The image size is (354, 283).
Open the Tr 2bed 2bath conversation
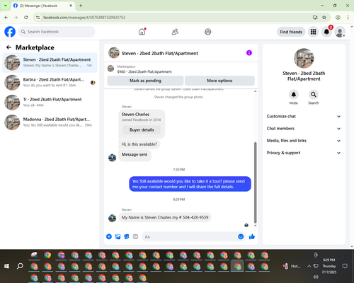point(50,102)
